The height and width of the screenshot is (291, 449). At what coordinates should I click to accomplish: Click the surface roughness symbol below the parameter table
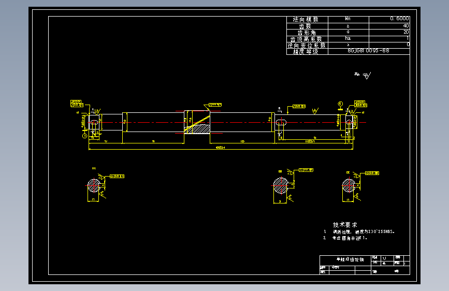(x=367, y=76)
